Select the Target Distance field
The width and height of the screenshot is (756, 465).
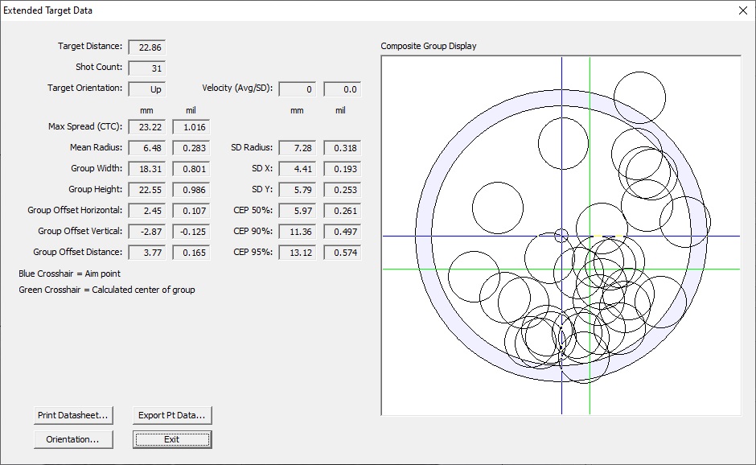(x=147, y=47)
